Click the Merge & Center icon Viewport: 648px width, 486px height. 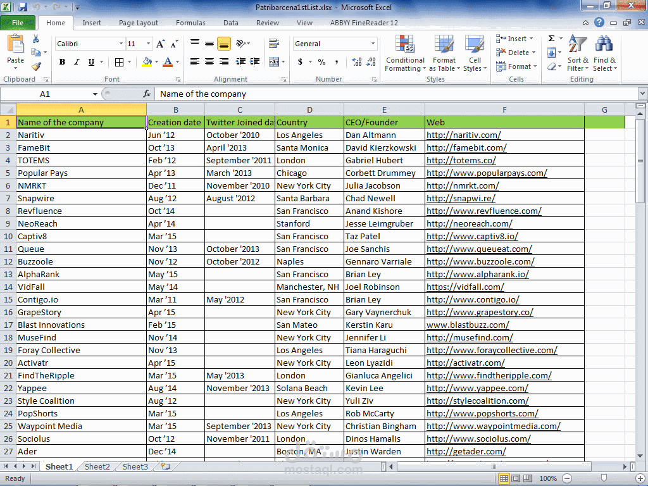point(274,62)
